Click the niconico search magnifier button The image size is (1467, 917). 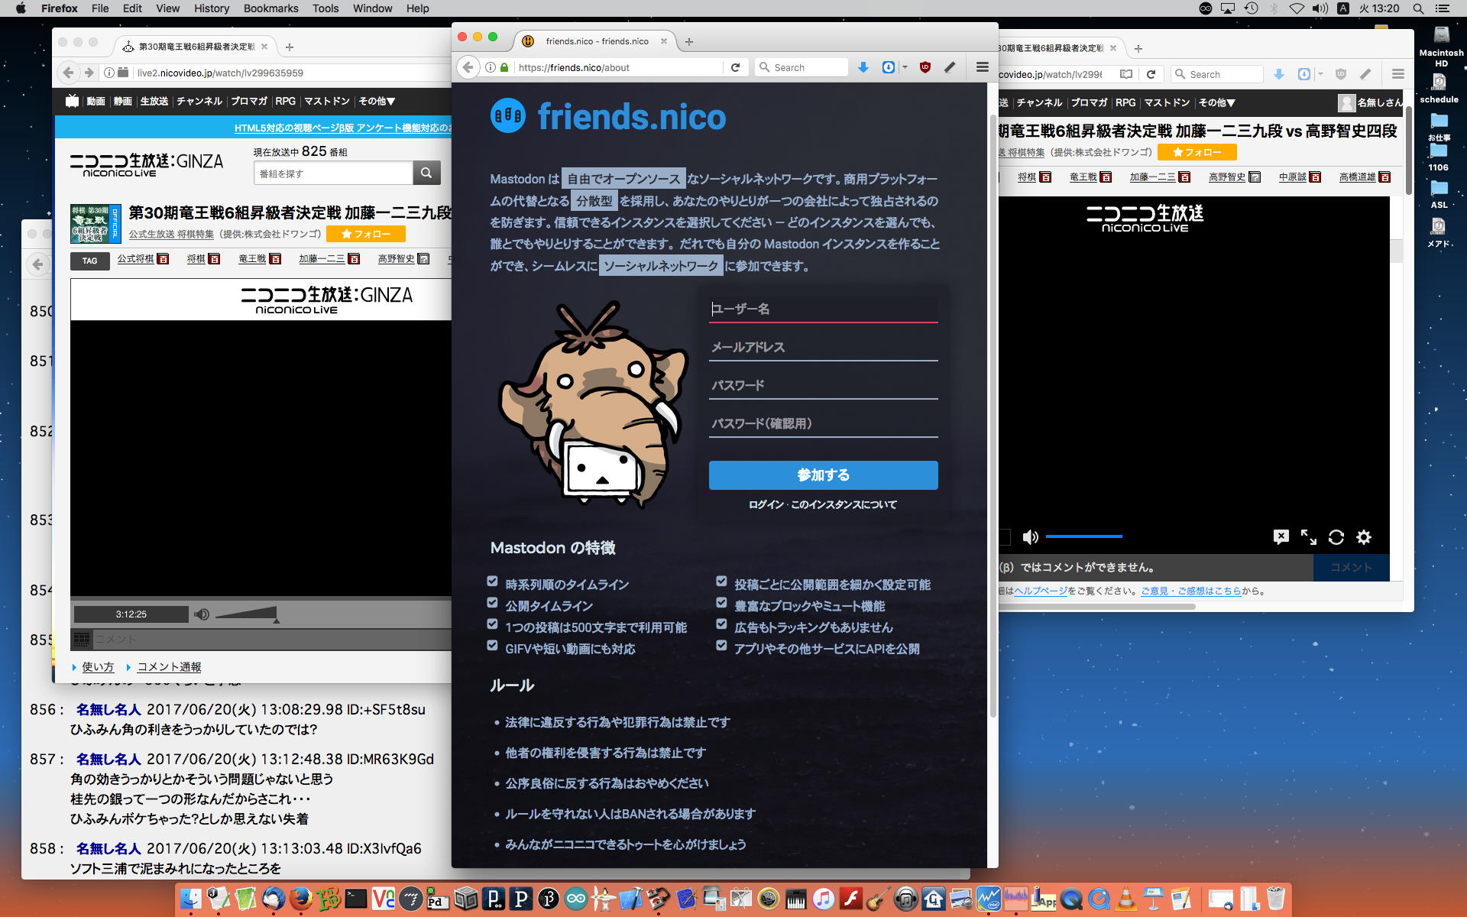pyautogui.click(x=426, y=173)
